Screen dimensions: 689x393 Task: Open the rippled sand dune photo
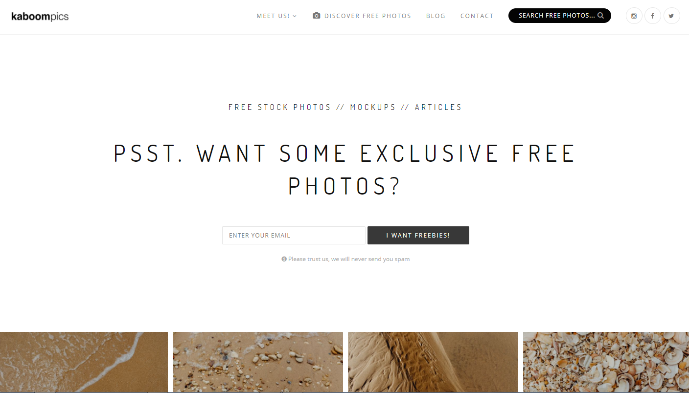(433, 362)
